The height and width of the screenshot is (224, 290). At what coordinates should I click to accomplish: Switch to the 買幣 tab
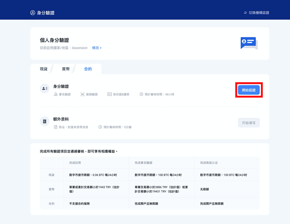pyautogui.click(x=66, y=69)
